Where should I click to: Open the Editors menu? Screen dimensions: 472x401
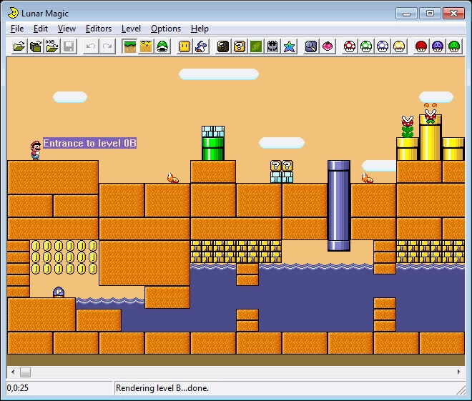click(x=99, y=29)
